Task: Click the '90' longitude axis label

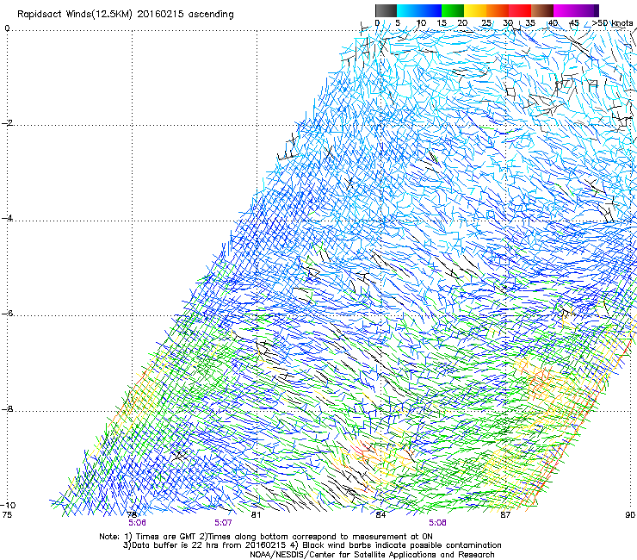Action: pos(630,515)
